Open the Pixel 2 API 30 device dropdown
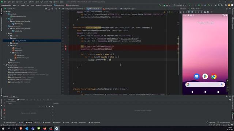 pos(180,5)
